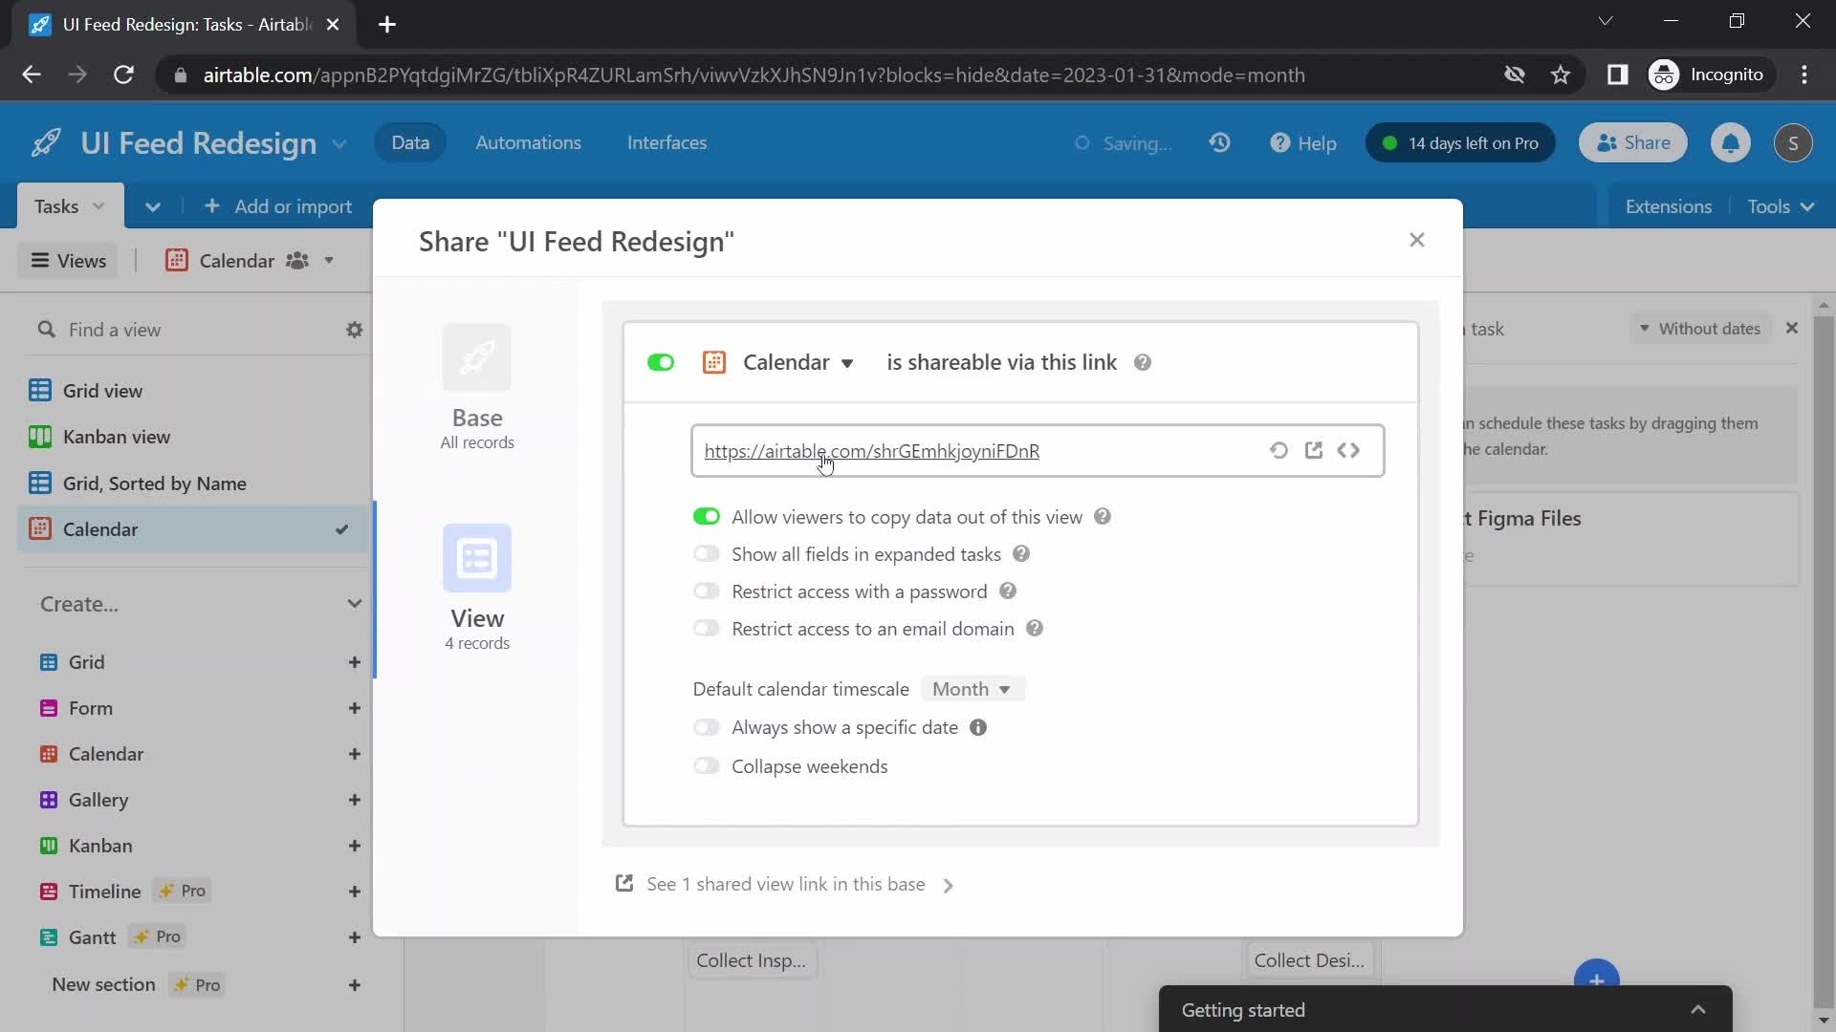Select the Data tab in top navigation
This screenshot has width=1836, height=1032.
[x=410, y=141]
